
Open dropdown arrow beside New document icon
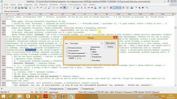click(x=4, y=8)
